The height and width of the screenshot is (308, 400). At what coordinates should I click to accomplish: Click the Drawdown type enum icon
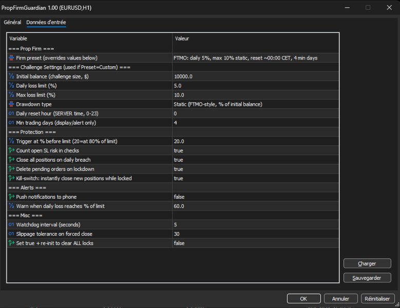[11, 104]
